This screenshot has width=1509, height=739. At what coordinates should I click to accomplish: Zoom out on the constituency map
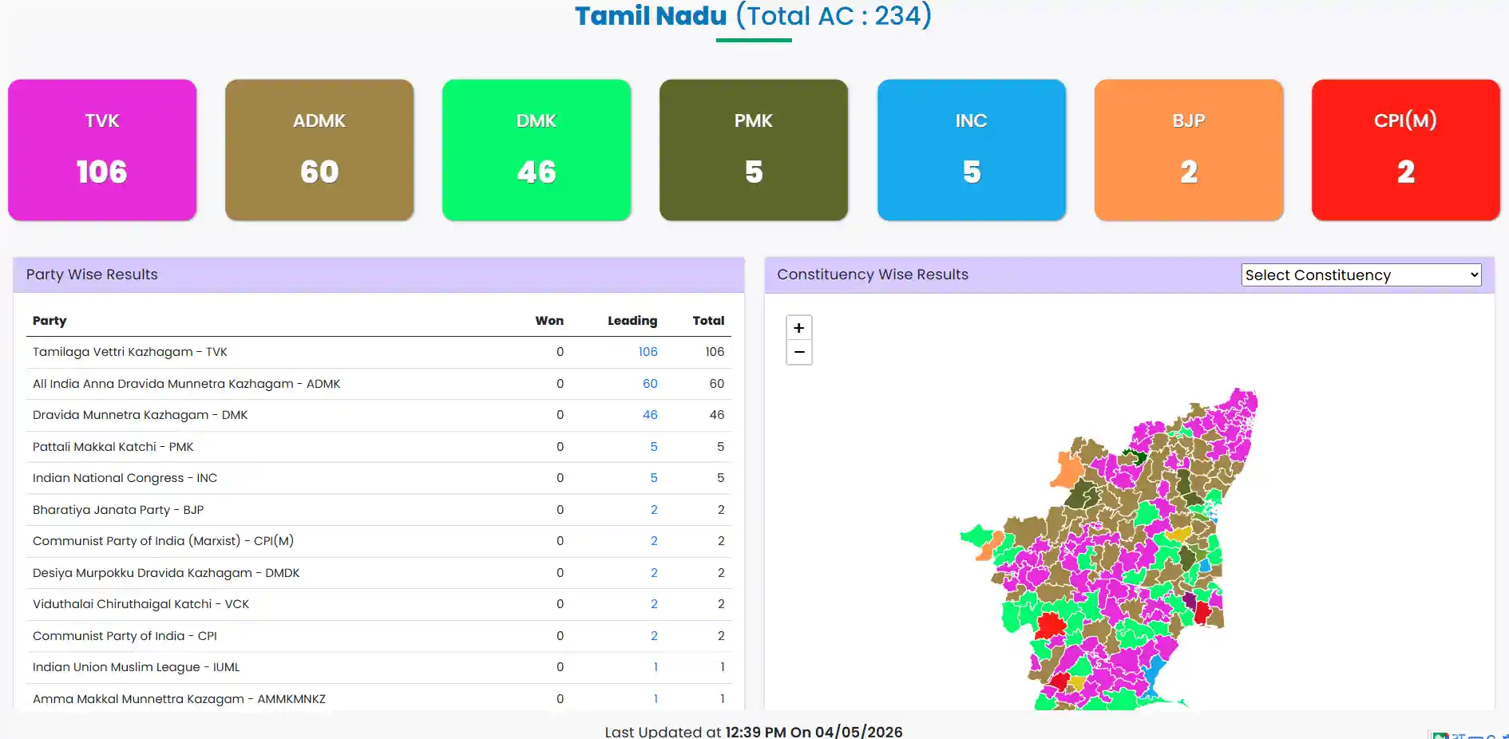point(798,353)
